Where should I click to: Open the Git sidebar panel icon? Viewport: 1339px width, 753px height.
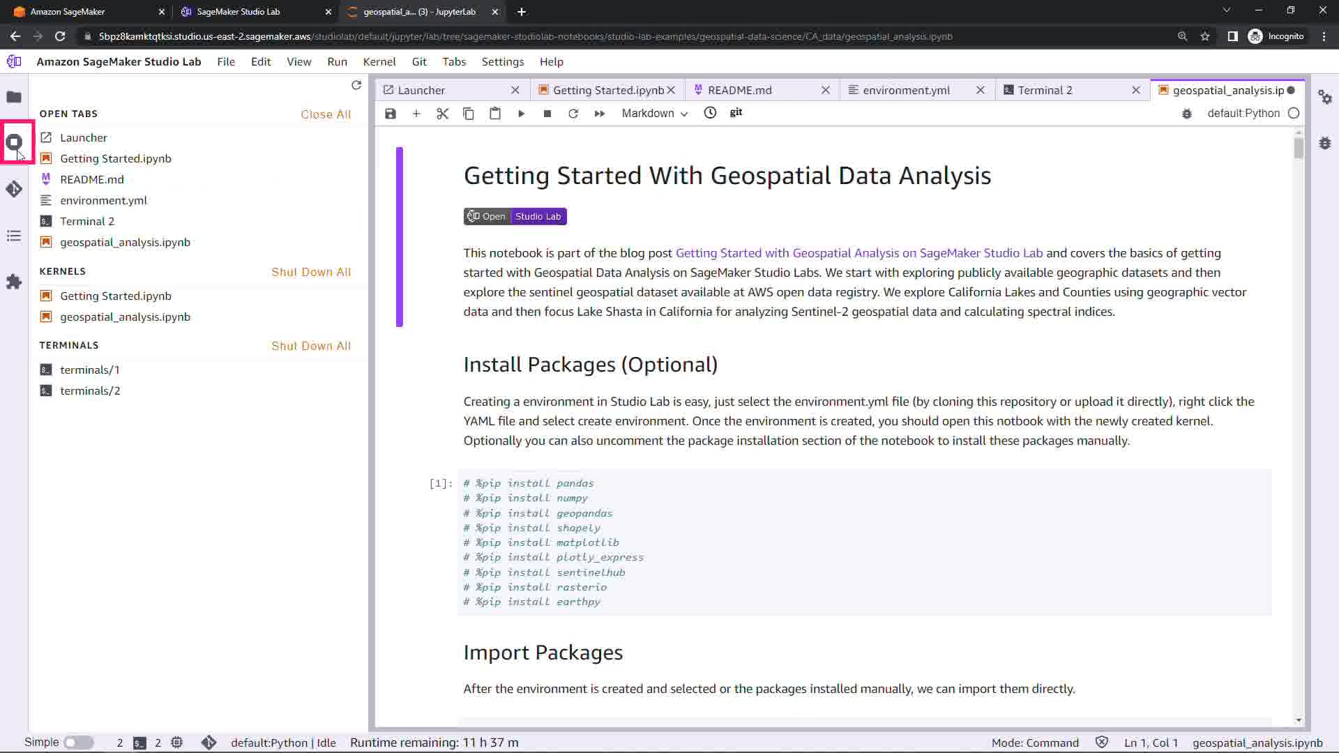click(14, 189)
